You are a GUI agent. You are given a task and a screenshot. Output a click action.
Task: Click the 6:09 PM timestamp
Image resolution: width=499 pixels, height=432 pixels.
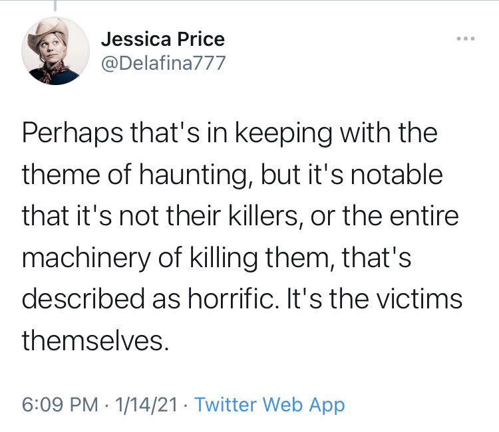pyautogui.click(x=59, y=404)
